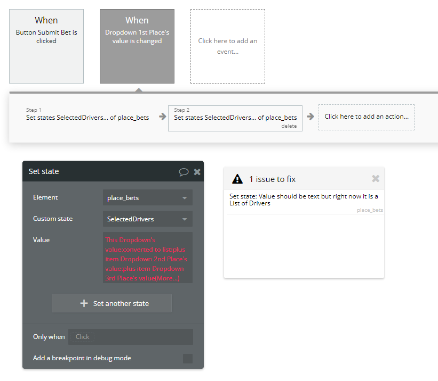Click here to add an action
The image size is (438, 381).
pos(366,117)
